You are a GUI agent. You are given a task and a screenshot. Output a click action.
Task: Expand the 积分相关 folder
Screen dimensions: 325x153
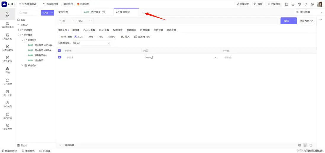click(x=22, y=66)
